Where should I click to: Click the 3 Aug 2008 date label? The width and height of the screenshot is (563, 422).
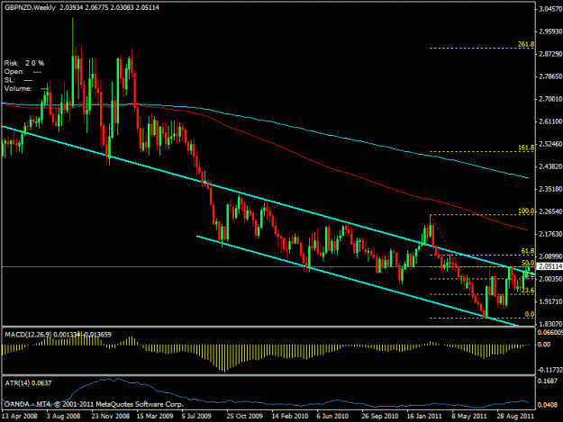tap(63, 417)
